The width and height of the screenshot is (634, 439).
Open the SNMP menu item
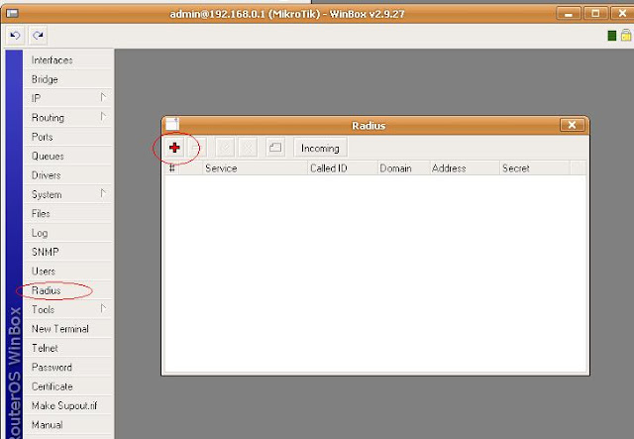[x=68, y=252]
